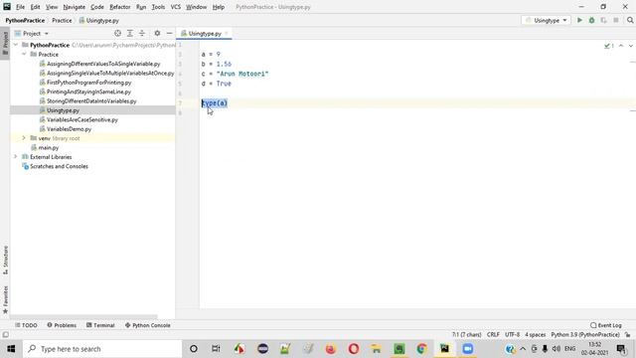Open the Code menu

click(97, 7)
